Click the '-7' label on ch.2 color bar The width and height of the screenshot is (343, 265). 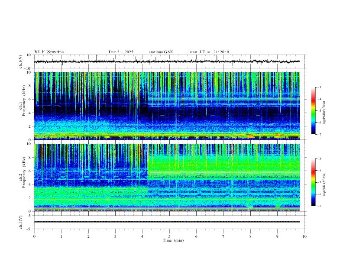click(319, 206)
